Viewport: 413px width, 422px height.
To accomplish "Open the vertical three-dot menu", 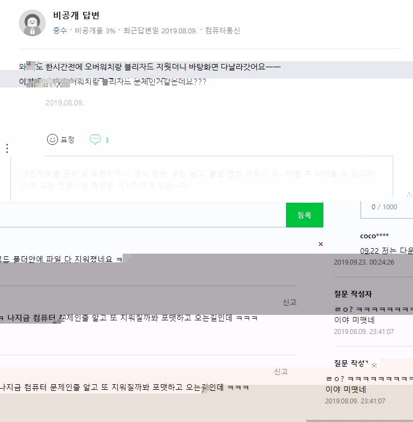I will (7, 148).
